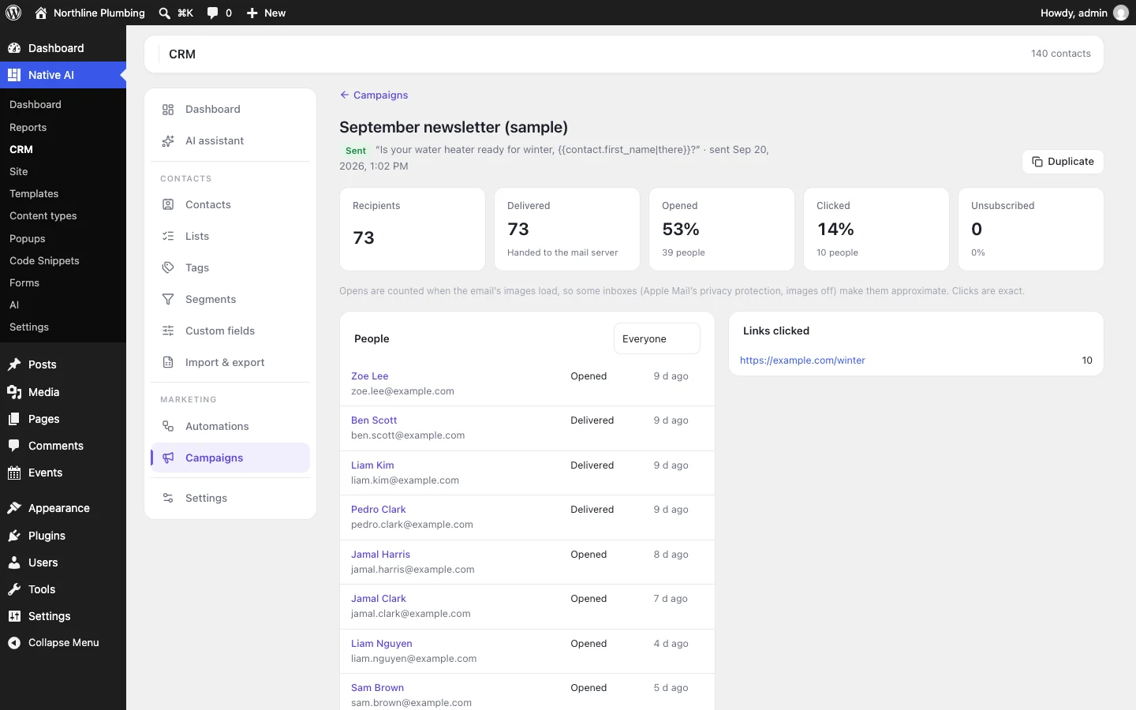1136x710 pixels.
Task: Open Code Snippets submenu item
Action: (x=44, y=260)
